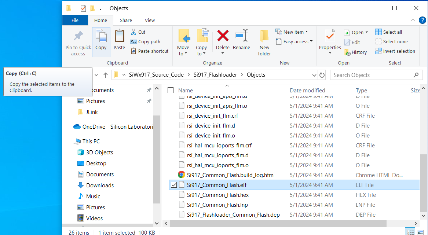Switch to the View ribbon tab
The height and width of the screenshot is (235, 428).
tap(150, 20)
